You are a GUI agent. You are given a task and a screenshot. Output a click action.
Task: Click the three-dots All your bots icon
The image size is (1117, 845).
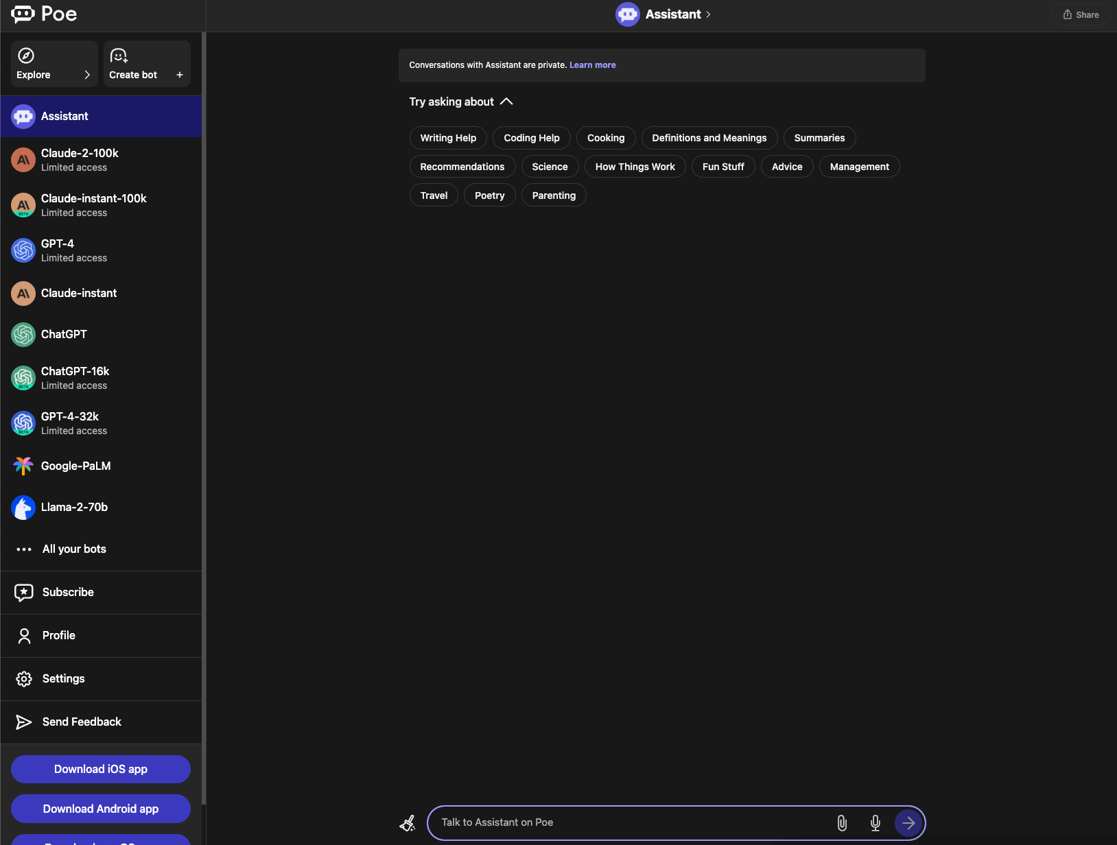point(24,549)
